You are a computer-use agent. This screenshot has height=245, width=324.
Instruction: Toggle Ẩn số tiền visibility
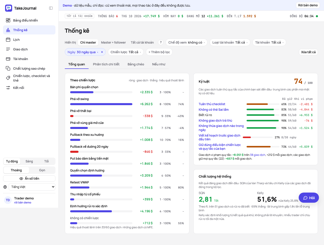click(29, 179)
